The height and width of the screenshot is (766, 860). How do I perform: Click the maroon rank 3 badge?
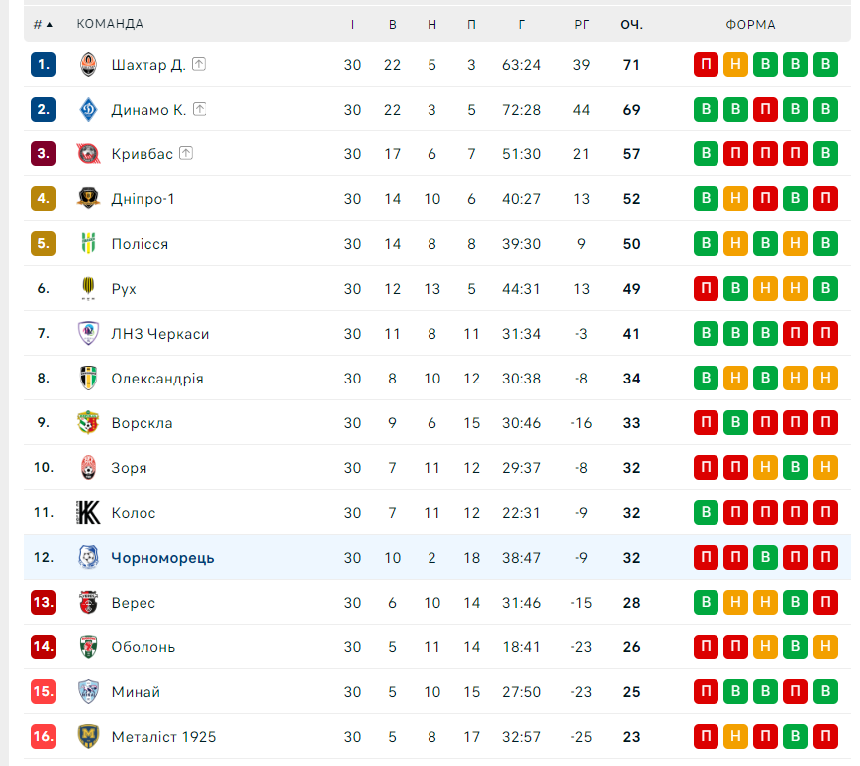point(43,154)
